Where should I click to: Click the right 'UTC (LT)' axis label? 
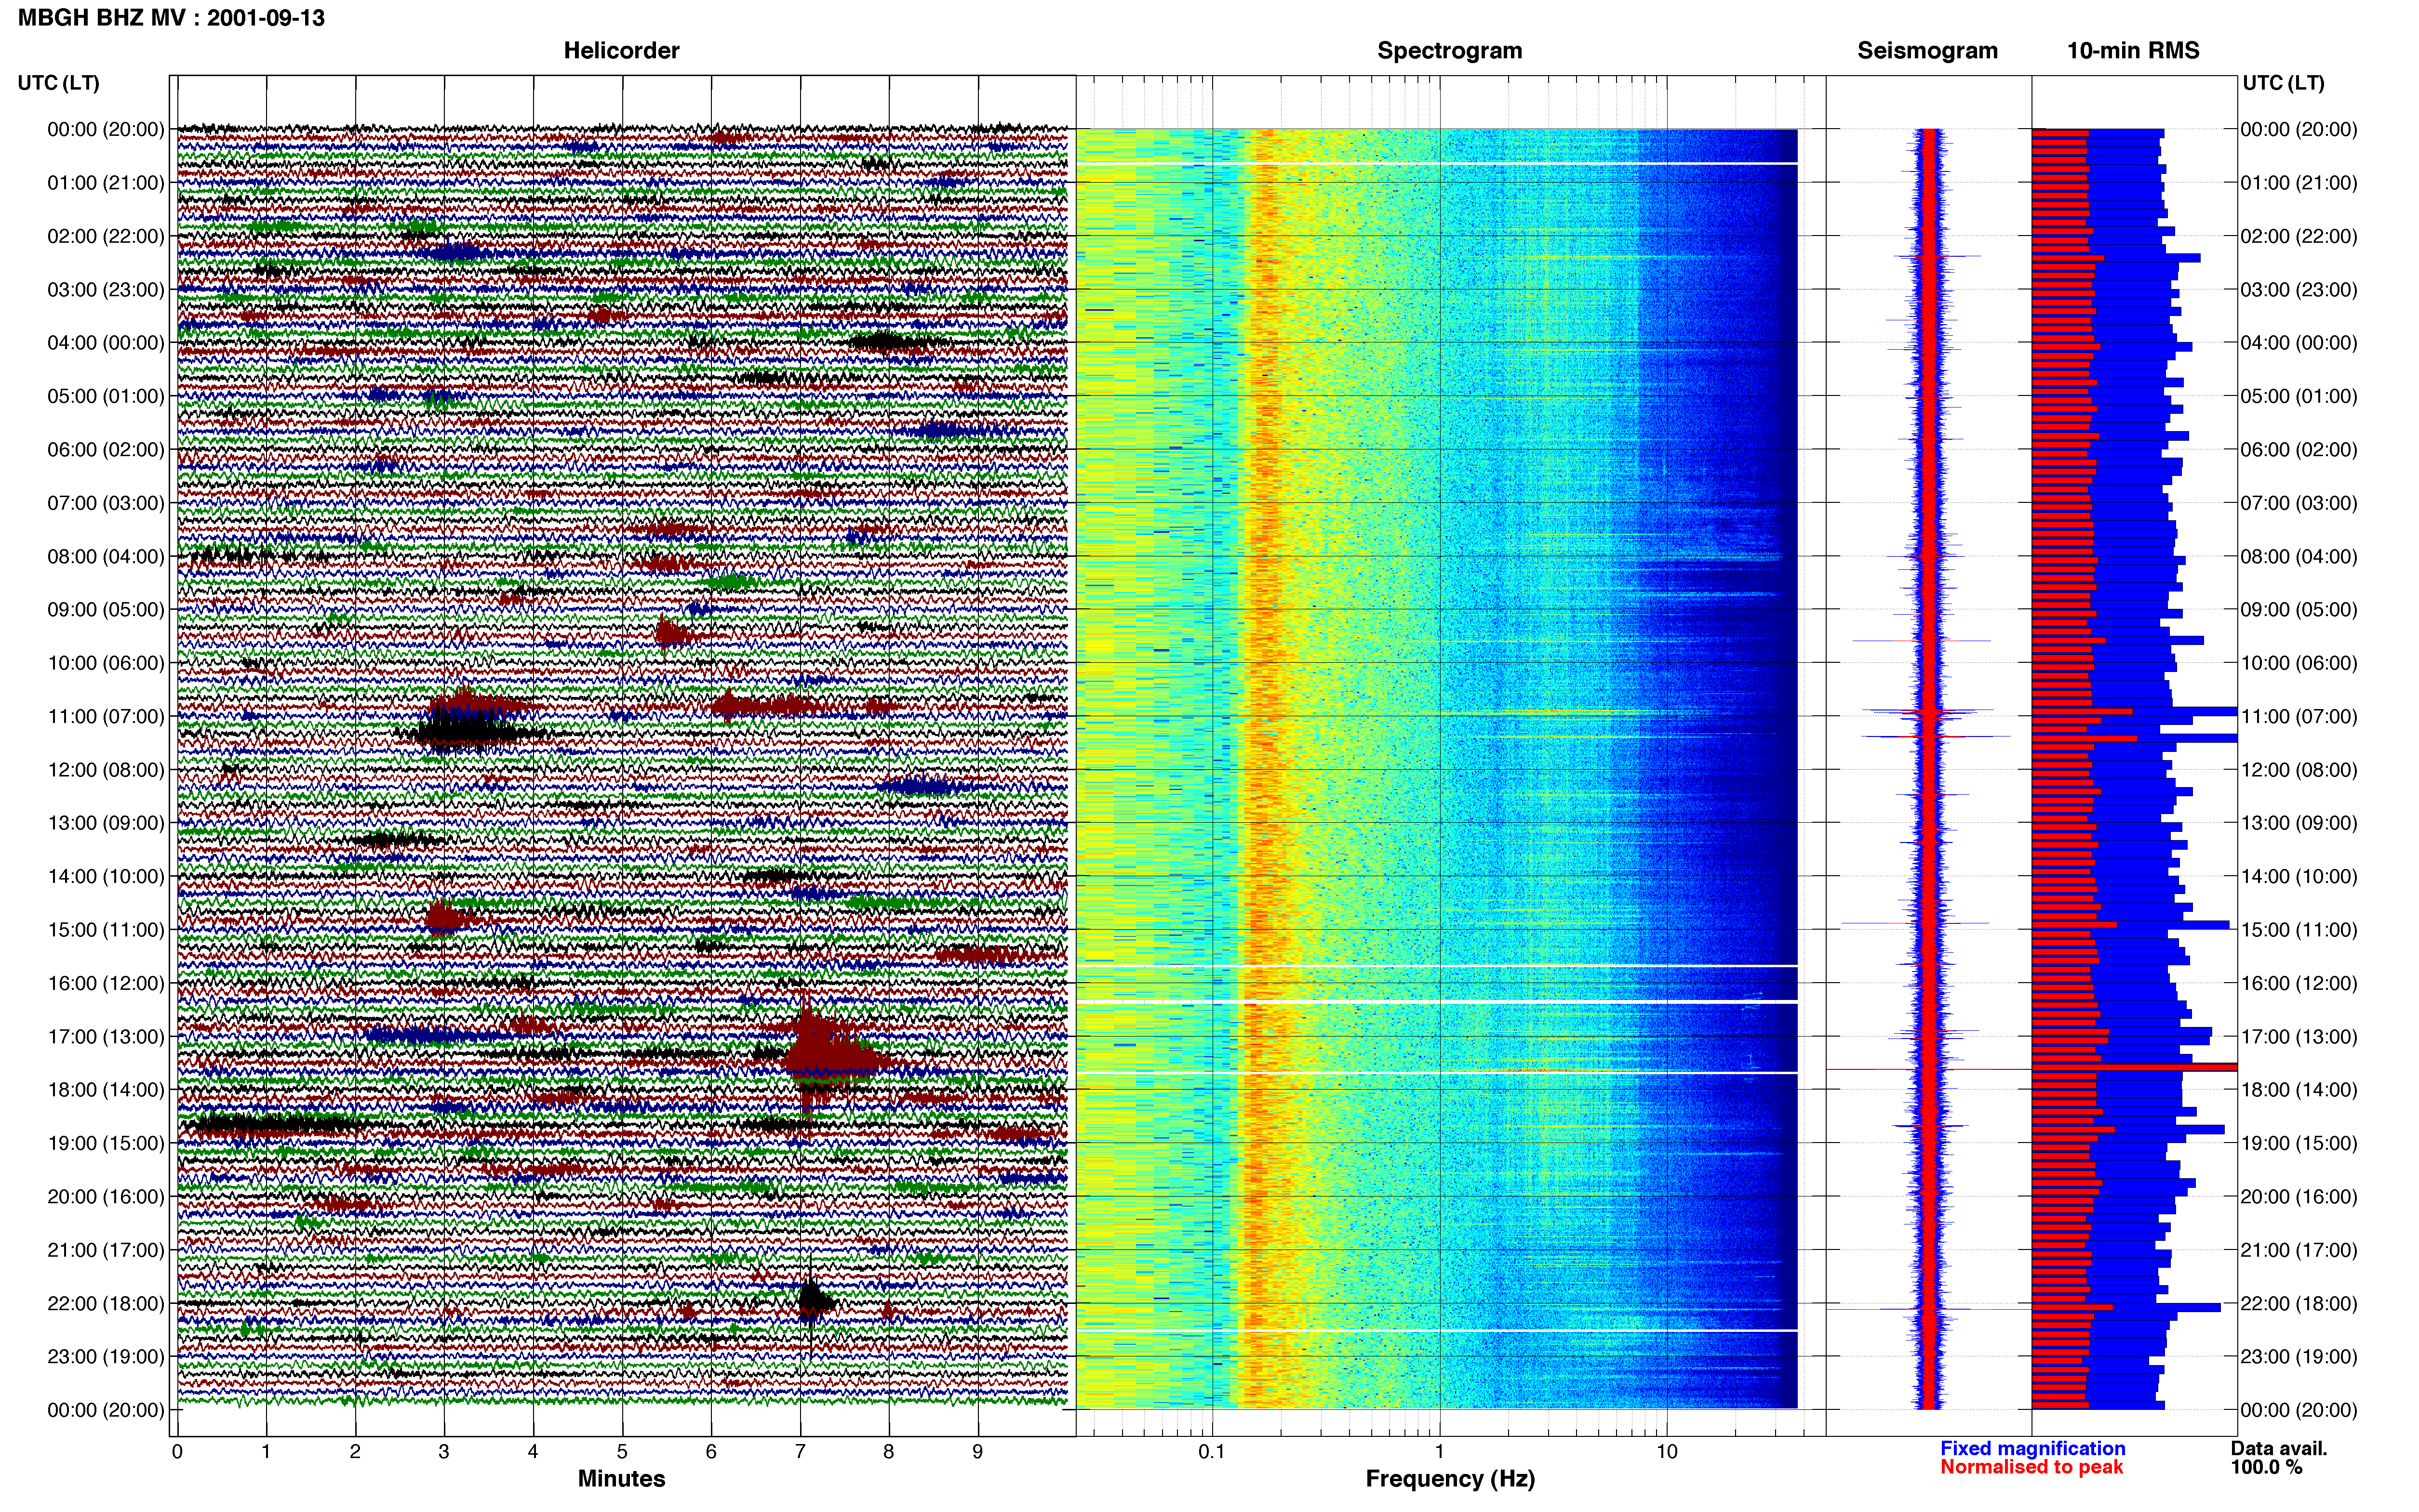[x=2284, y=83]
